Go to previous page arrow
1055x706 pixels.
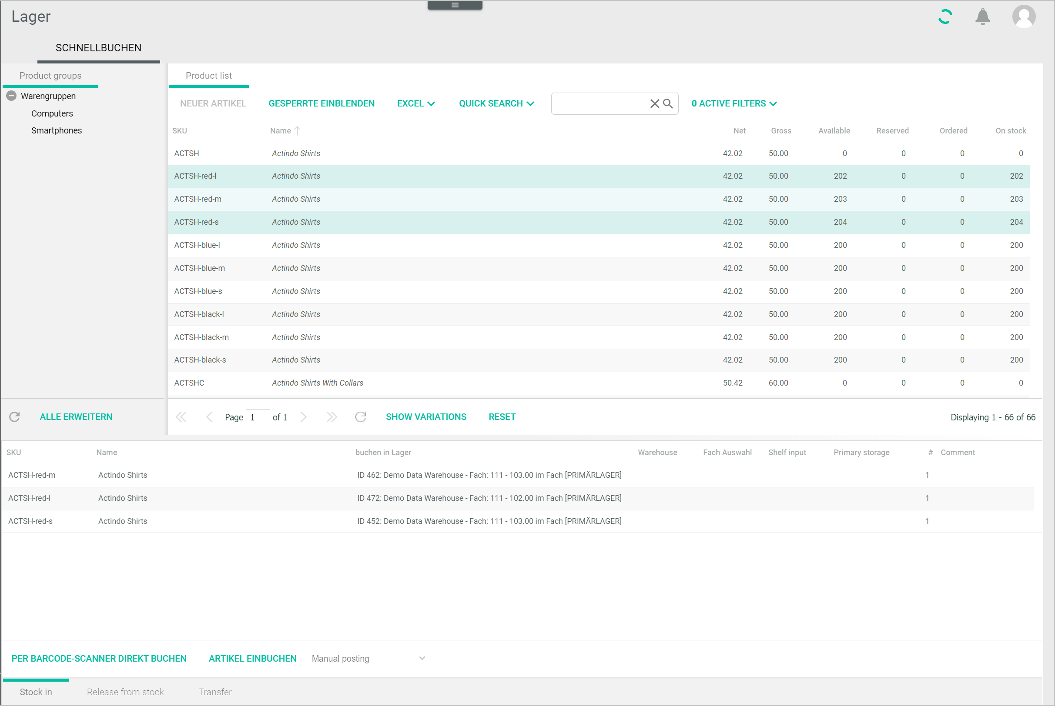209,417
